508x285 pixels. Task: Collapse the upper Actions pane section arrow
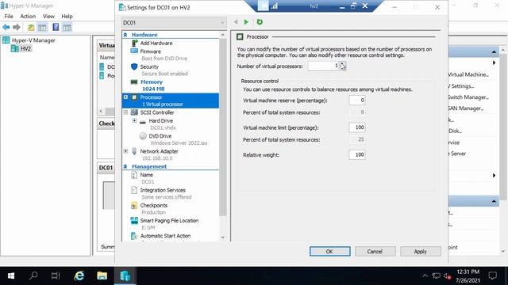(x=494, y=52)
